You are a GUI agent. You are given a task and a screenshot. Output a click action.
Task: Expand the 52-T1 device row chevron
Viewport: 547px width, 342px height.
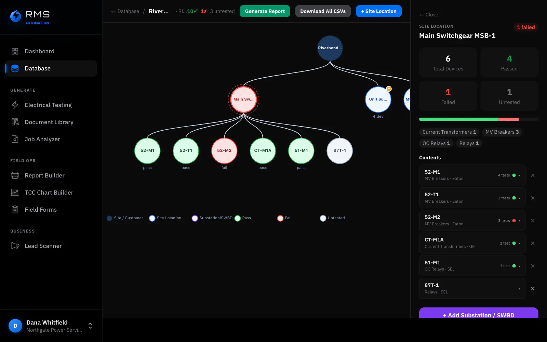pyautogui.click(x=519, y=198)
